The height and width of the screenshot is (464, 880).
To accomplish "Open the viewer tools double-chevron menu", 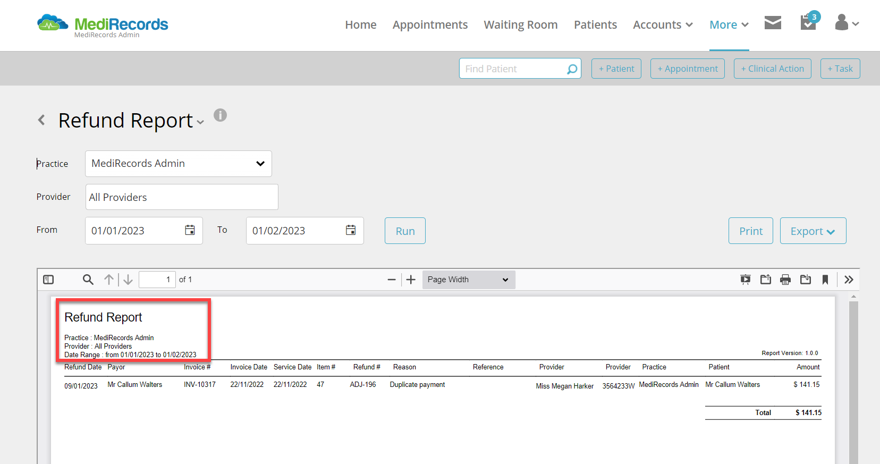I will point(849,280).
